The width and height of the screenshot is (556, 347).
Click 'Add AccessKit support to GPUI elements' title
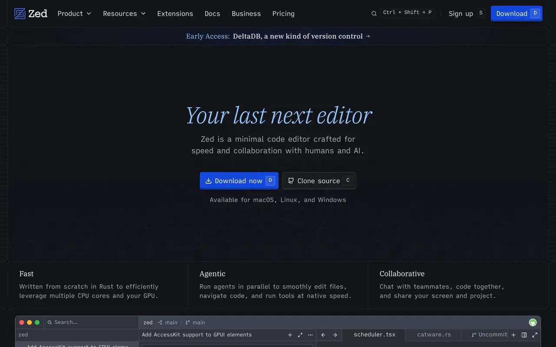197,335
